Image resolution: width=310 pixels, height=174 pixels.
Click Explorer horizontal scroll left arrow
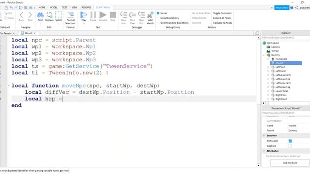click(x=263, y=103)
